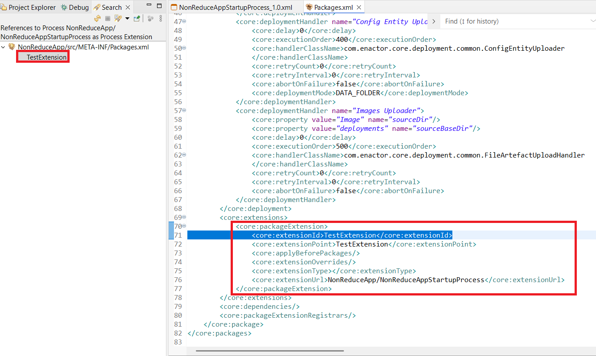This screenshot has height=356, width=596.
Task: Select the Packages.xml editor tab
Action: [330, 8]
